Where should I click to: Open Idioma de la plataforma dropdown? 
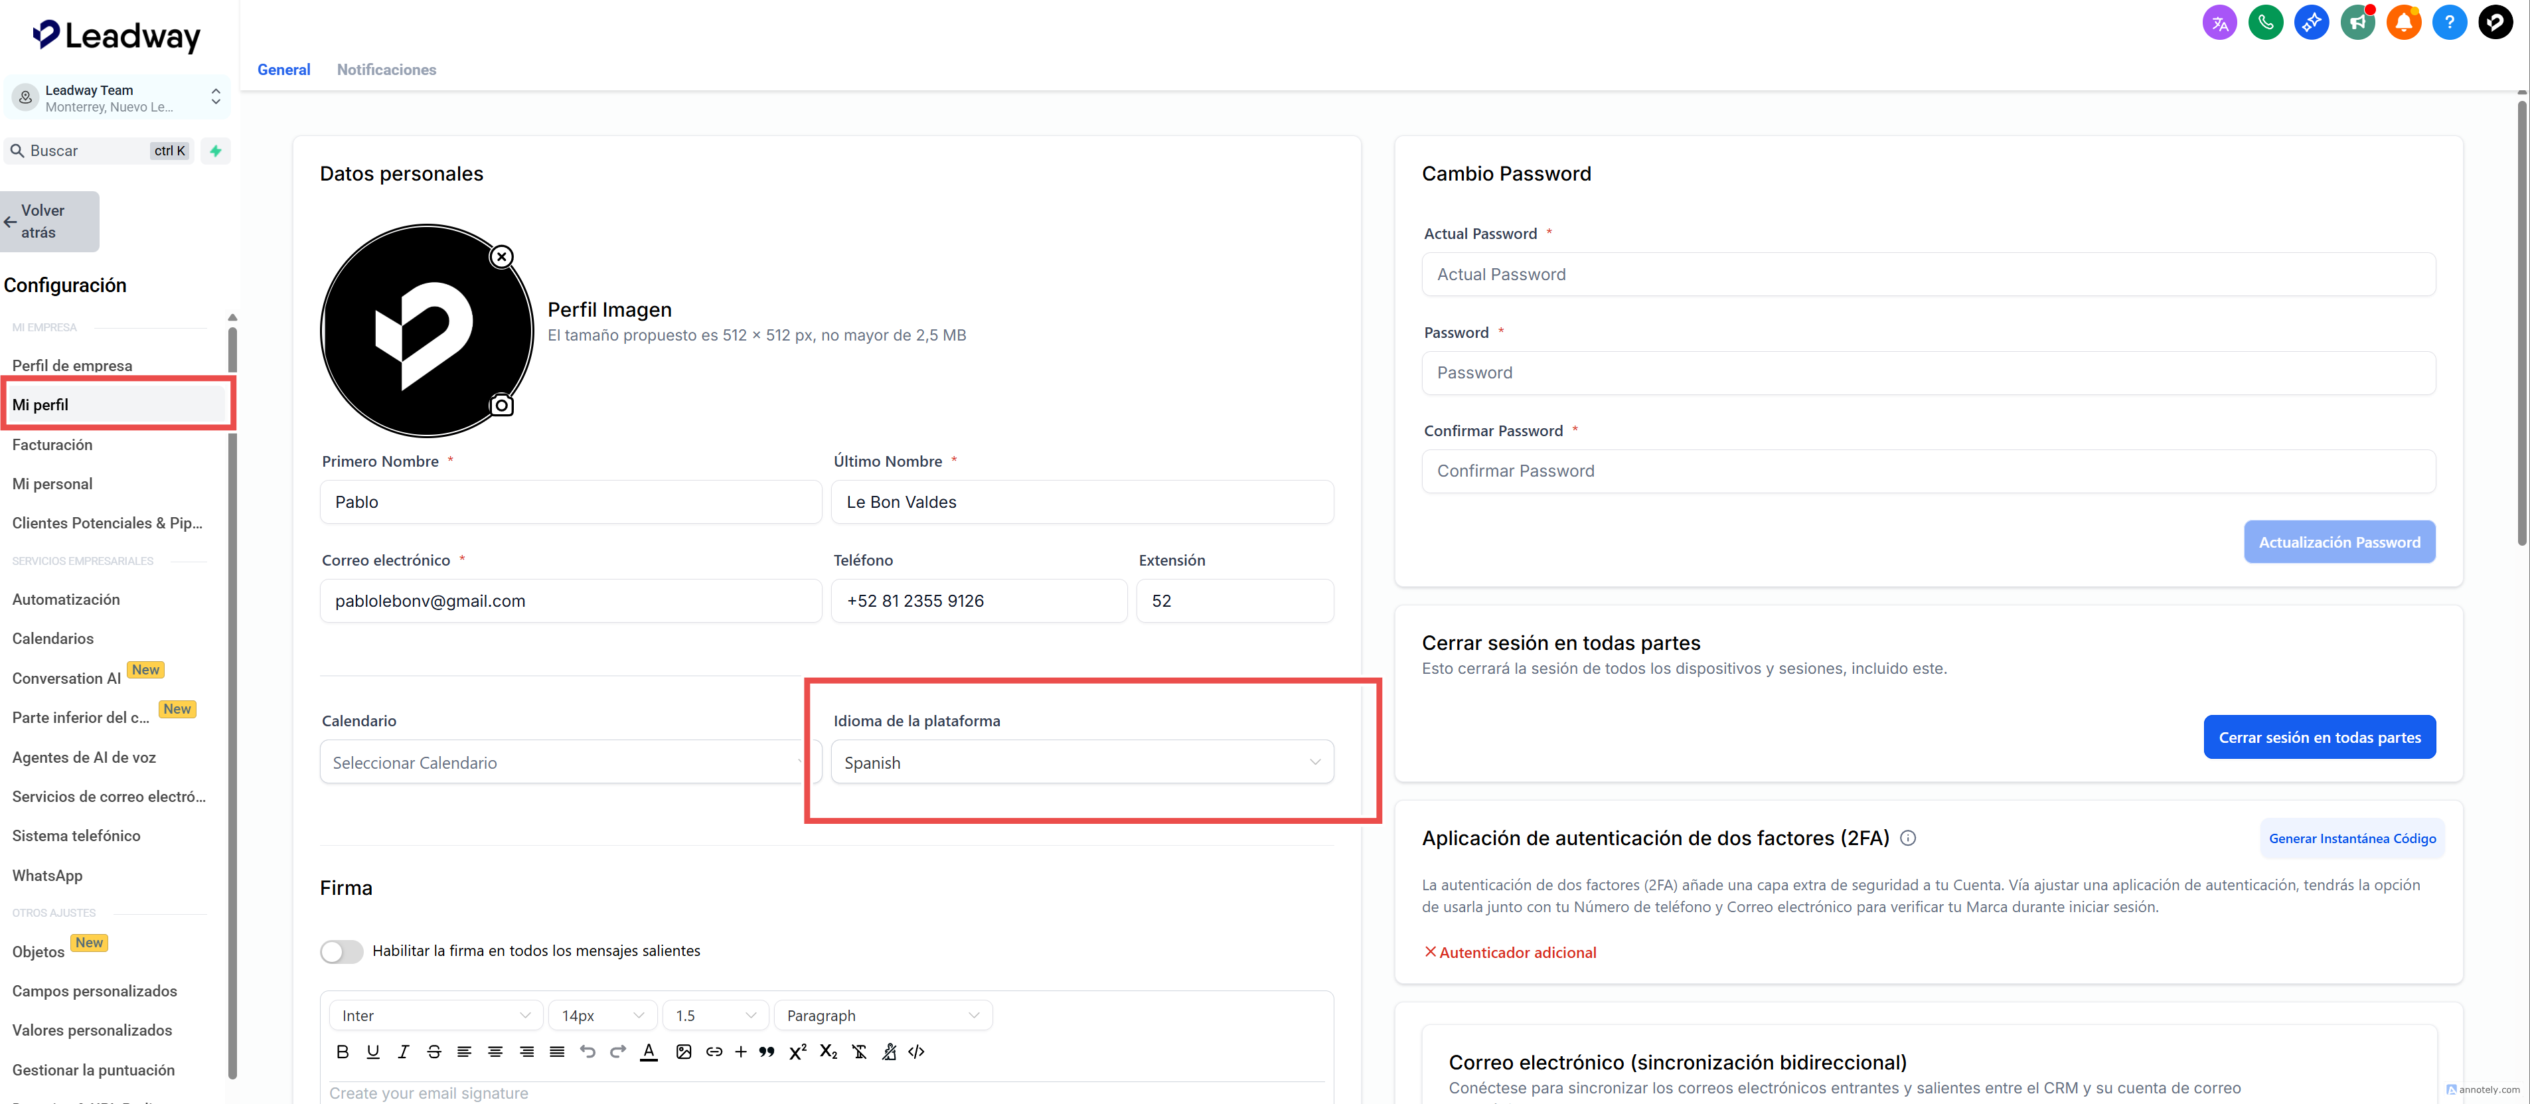(x=1081, y=762)
